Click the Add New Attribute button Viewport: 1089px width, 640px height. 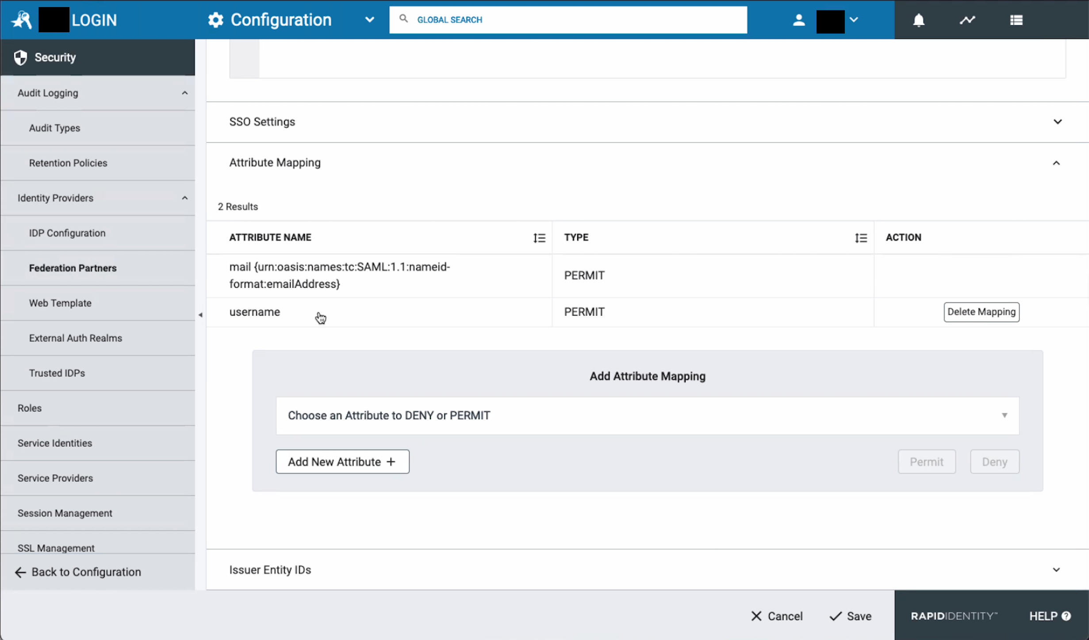(342, 461)
